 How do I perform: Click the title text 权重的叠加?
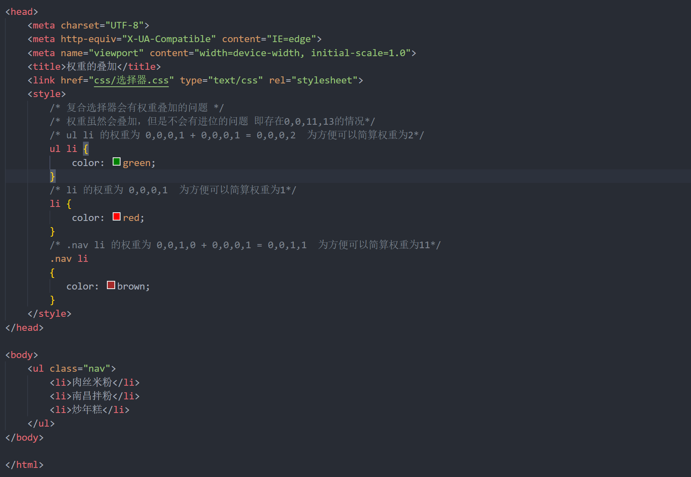point(92,66)
